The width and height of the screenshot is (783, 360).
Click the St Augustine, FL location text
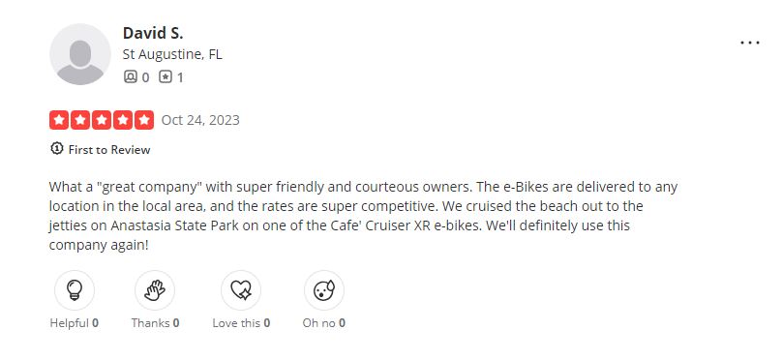coord(172,54)
